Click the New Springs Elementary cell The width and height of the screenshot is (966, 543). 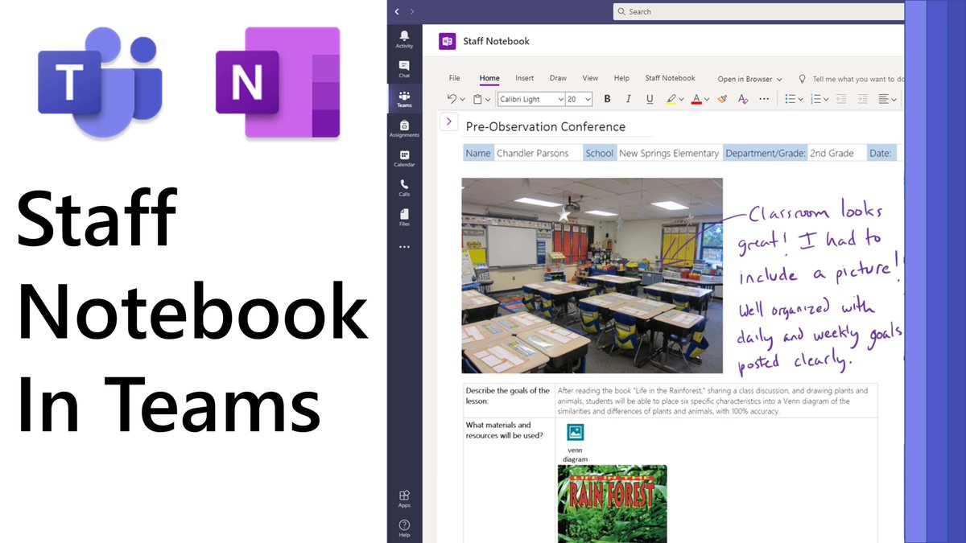click(x=669, y=153)
